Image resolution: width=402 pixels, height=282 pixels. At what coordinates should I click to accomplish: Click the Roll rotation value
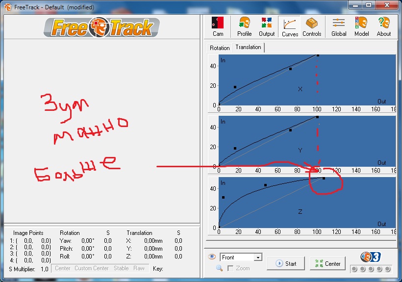[x=88, y=256]
